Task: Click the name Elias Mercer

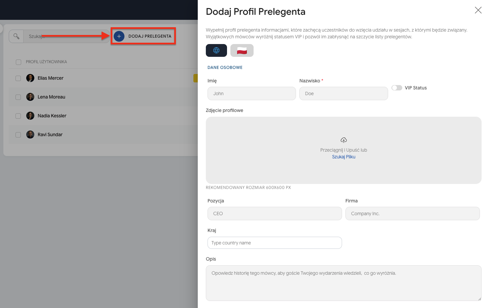Action: click(50, 78)
